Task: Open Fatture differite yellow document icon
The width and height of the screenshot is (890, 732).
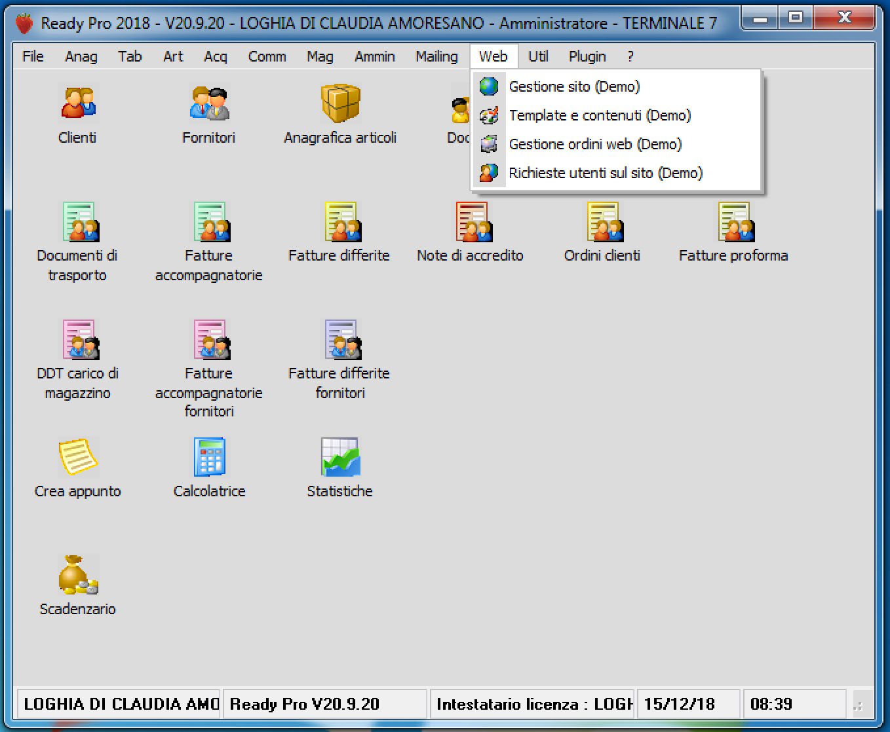Action: pyautogui.click(x=341, y=221)
